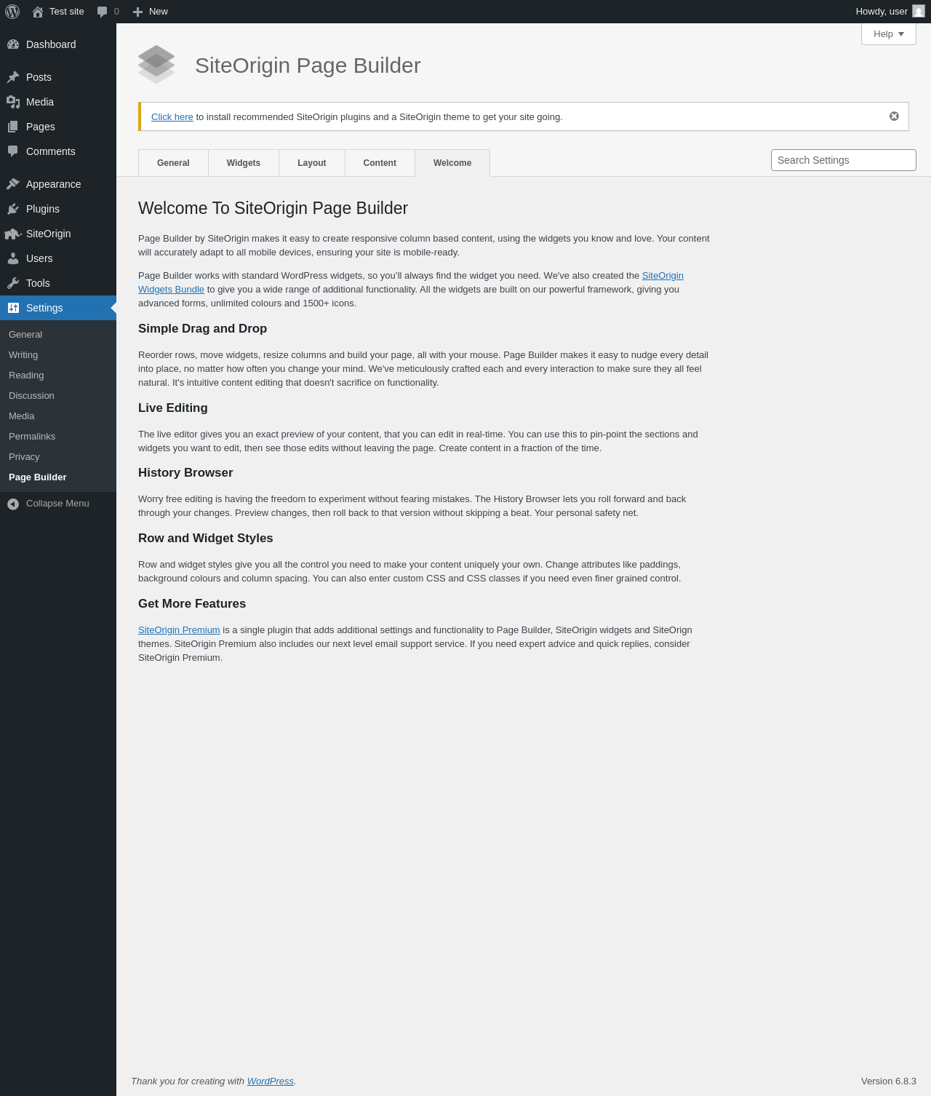Click the WordPress logo icon in admin bar
Viewport: 931px width, 1096px height.
tap(12, 12)
